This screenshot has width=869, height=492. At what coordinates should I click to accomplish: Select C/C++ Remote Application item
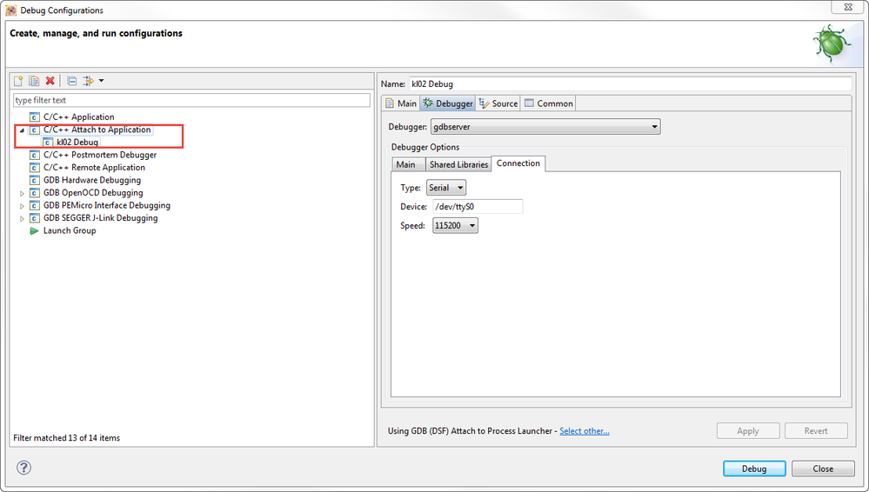(x=94, y=167)
